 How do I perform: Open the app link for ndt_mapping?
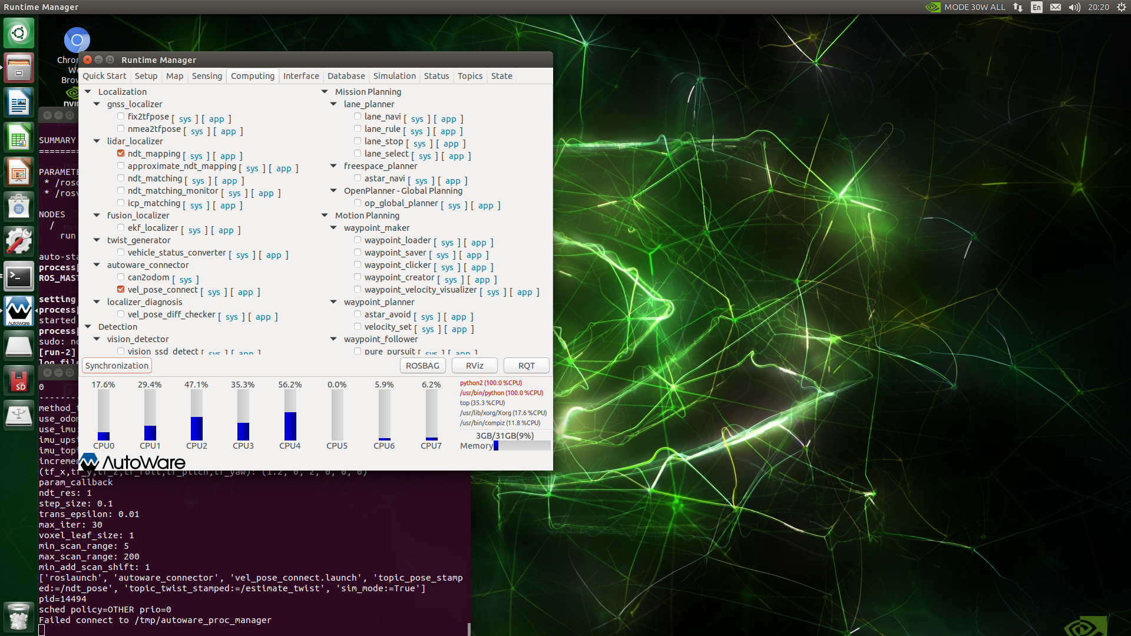(x=228, y=156)
